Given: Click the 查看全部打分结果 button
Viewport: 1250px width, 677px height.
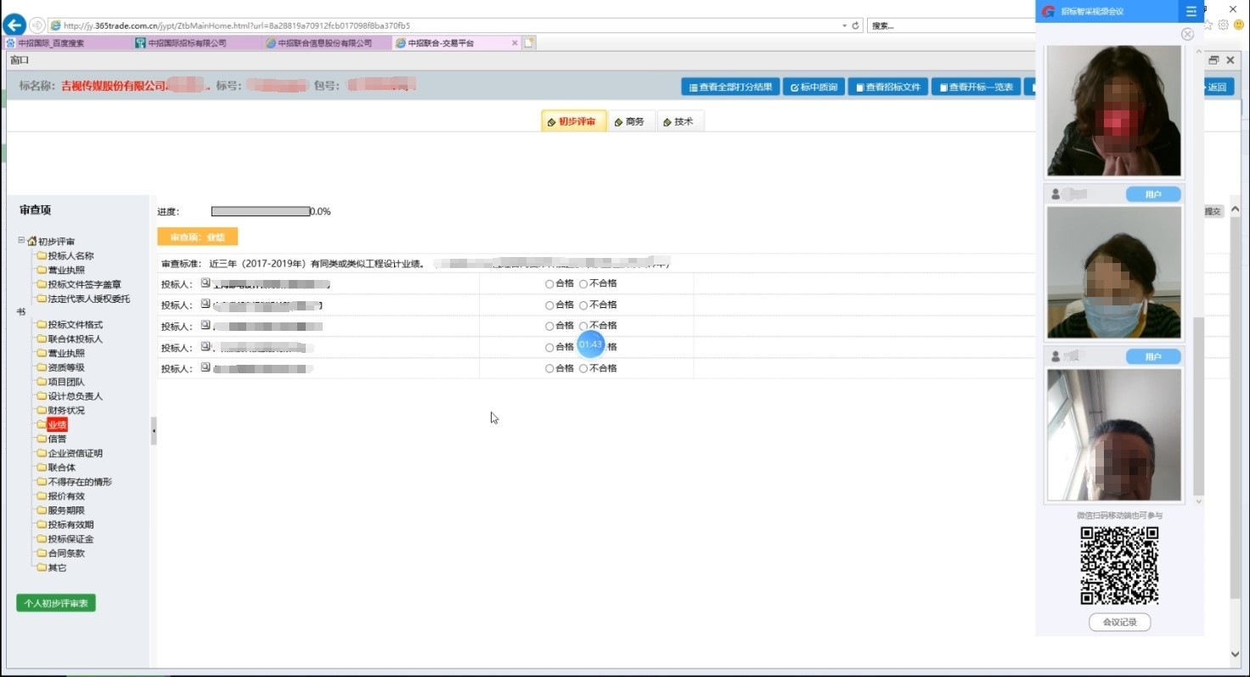Looking at the screenshot, I should point(730,87).
